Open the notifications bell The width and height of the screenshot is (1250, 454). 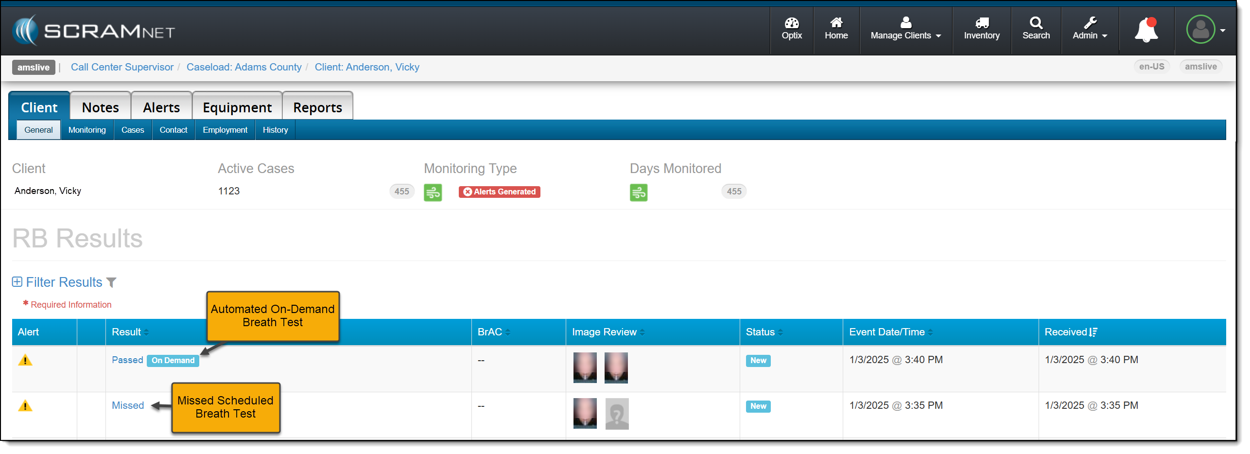tap(1146, 30)
